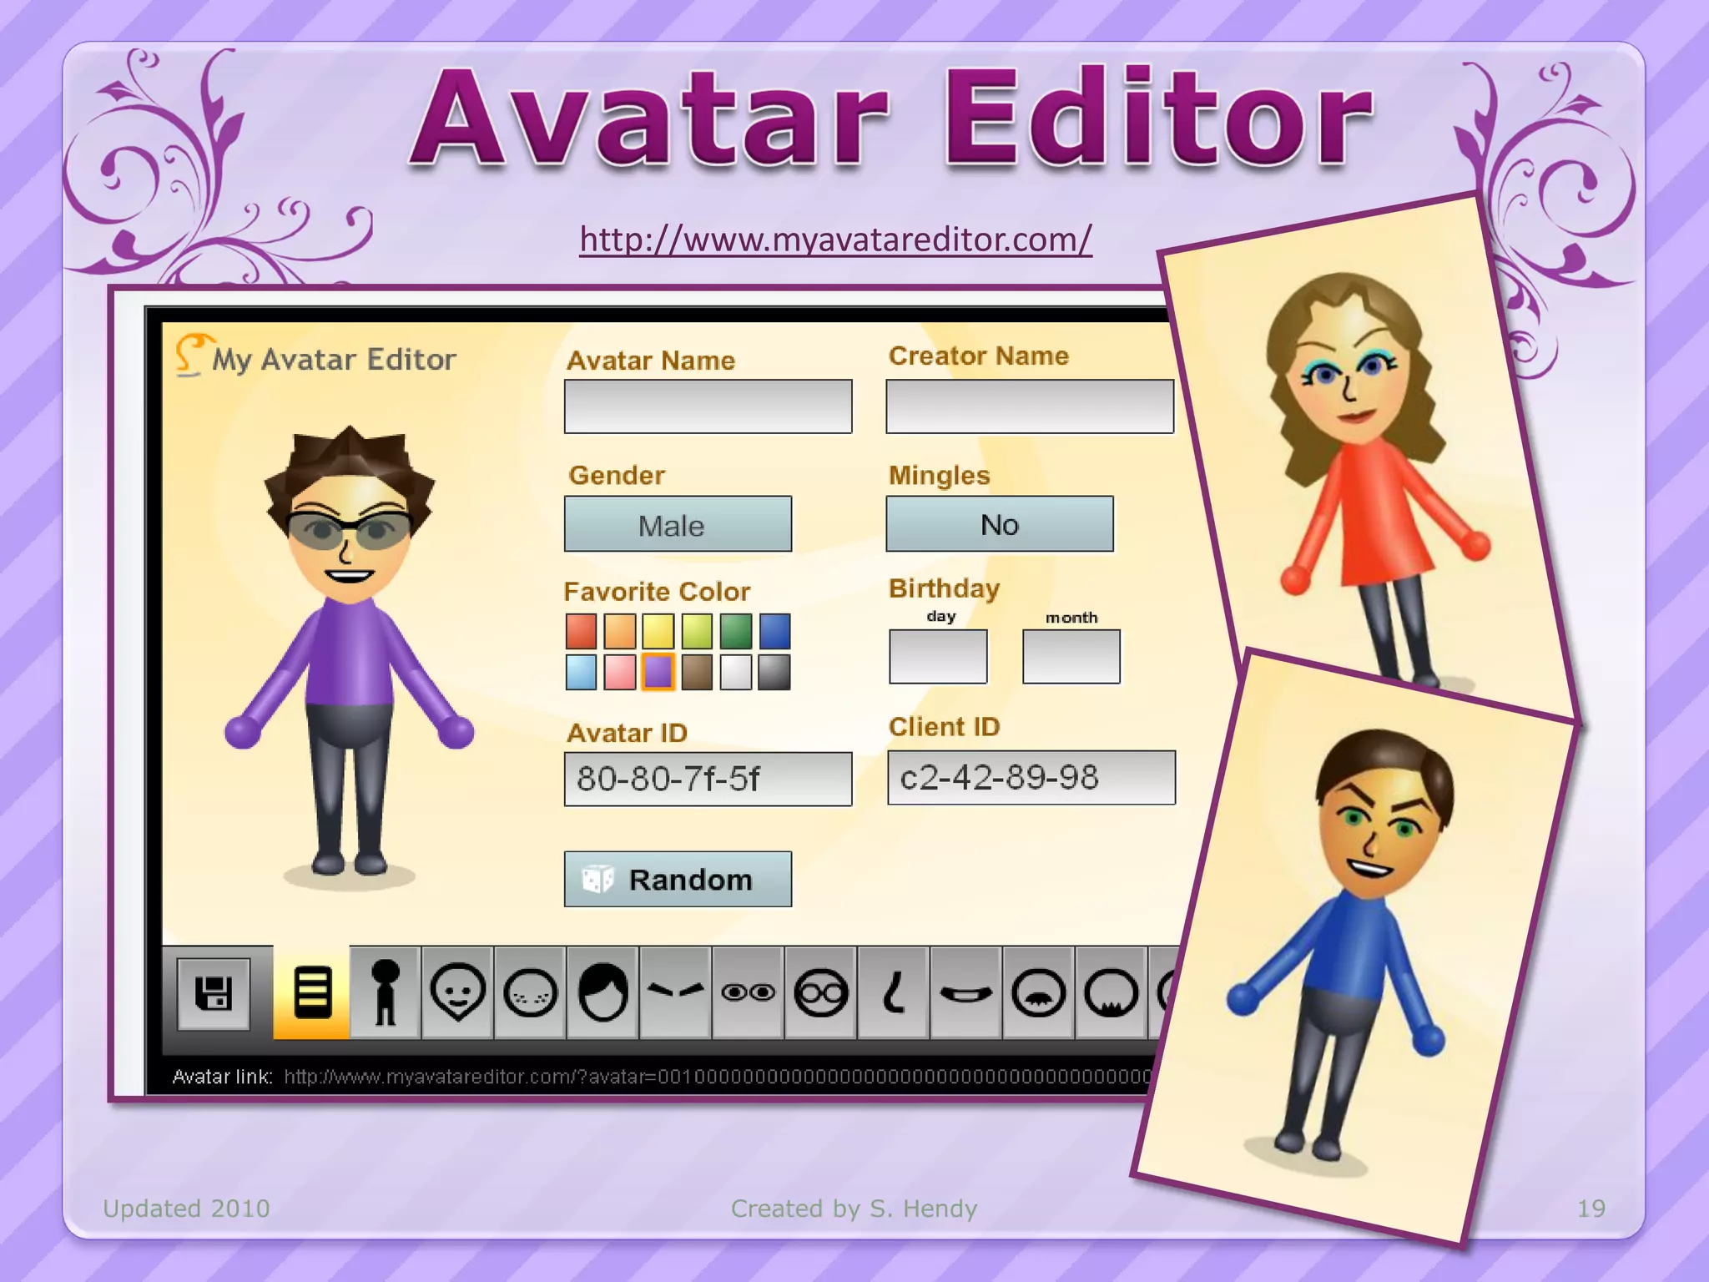Click the floppy disk save icon

point(214,993)
